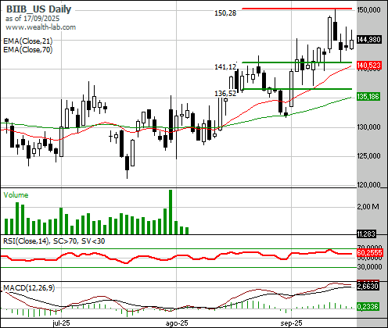
Task: Click the BIIB_US Daily chart title
Action: pos(38,9)
